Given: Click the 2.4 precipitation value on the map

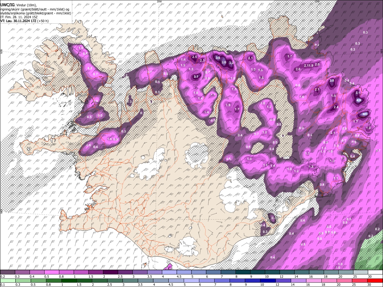Looking at the screenshot, I should 336,107.
